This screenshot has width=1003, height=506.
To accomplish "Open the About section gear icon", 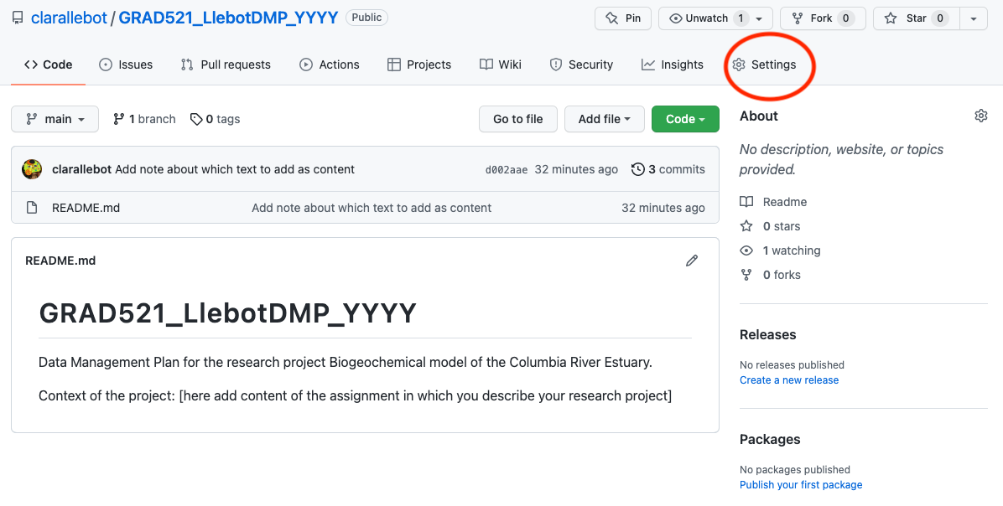I will coord(980,116).
